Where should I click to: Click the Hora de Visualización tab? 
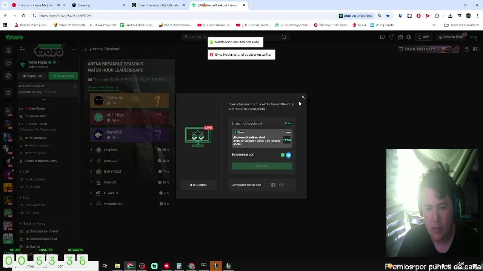(x=103, y=87)
